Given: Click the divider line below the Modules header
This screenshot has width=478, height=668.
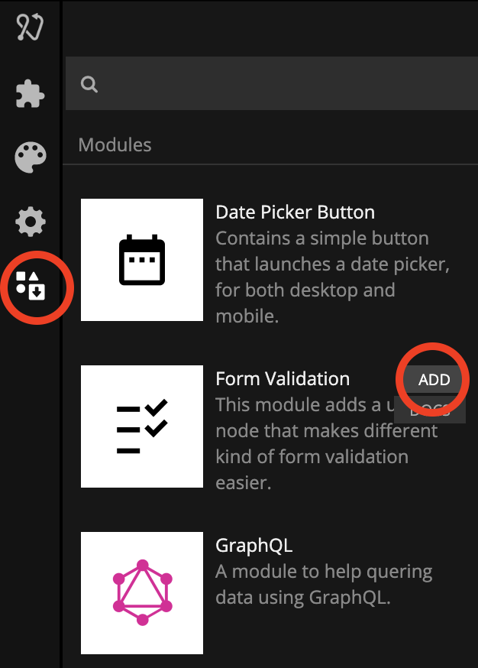Looking at the screenshot, I should click(x=275, y=164).
